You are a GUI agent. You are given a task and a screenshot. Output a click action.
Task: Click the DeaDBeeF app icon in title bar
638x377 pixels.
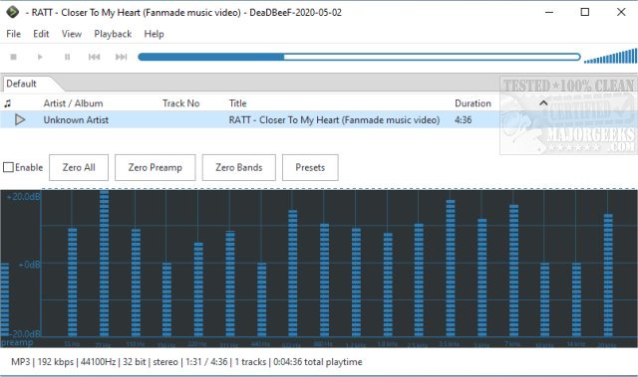(13, 12)
